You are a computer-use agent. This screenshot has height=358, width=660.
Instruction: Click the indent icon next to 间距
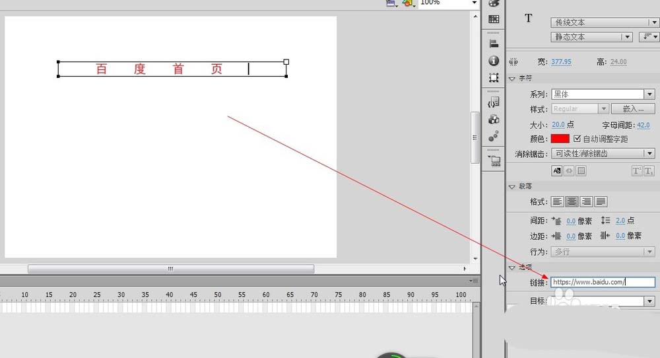coord(556,220)
